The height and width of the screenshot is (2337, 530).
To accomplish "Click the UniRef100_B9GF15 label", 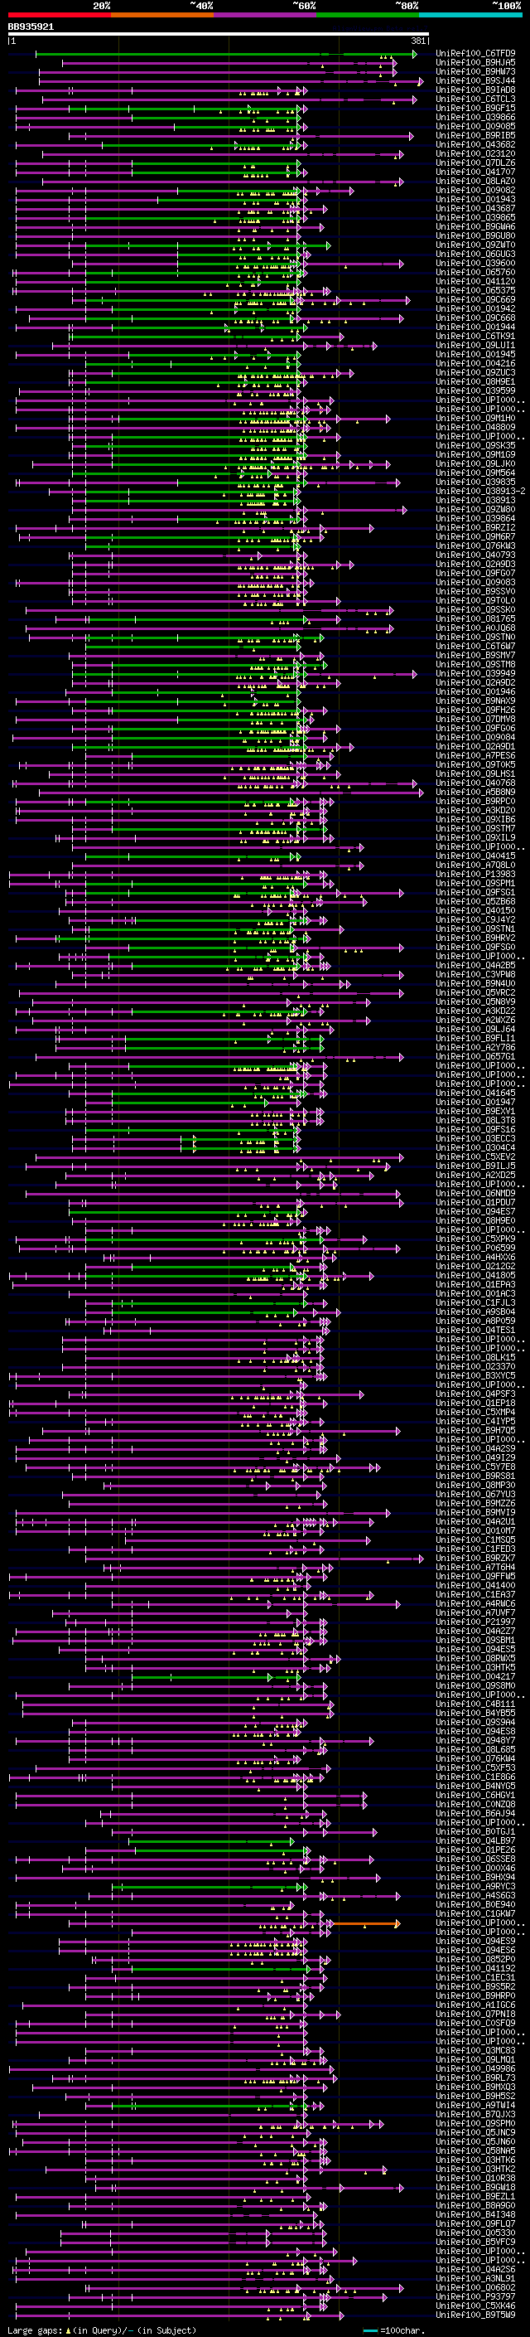I will [475, 108].
